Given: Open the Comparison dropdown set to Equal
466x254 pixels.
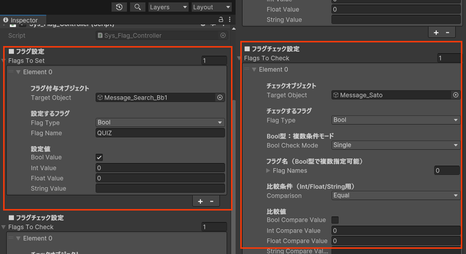Looking at the screenshot, I should pyautogui.click(x=396, y=196).
